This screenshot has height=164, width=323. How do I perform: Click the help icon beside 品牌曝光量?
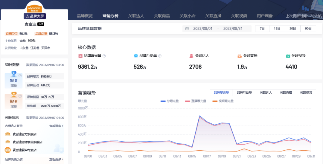(x=104, y=56)
